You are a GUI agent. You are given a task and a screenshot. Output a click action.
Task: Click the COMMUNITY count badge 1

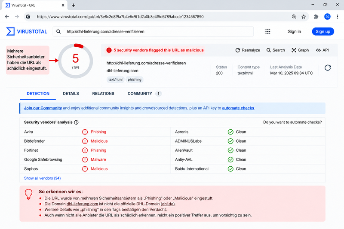click(x=158, y=94)
